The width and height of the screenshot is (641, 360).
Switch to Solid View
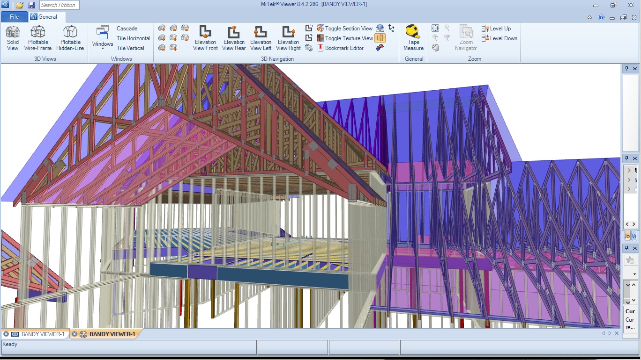click(13, 38)
